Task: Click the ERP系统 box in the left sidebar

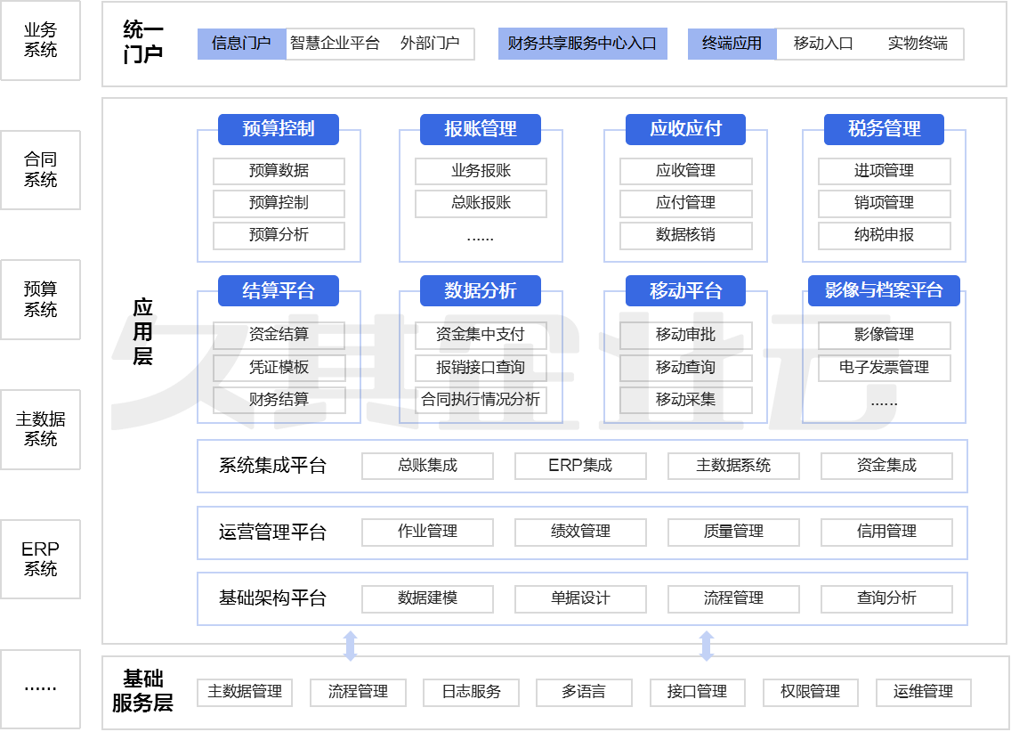Action: [x=41, y=559]
